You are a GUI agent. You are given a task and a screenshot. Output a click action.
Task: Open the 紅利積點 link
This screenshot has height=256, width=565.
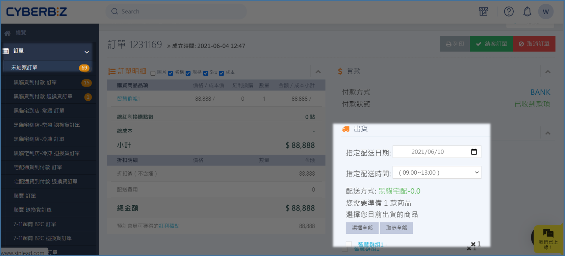(169, 226)
